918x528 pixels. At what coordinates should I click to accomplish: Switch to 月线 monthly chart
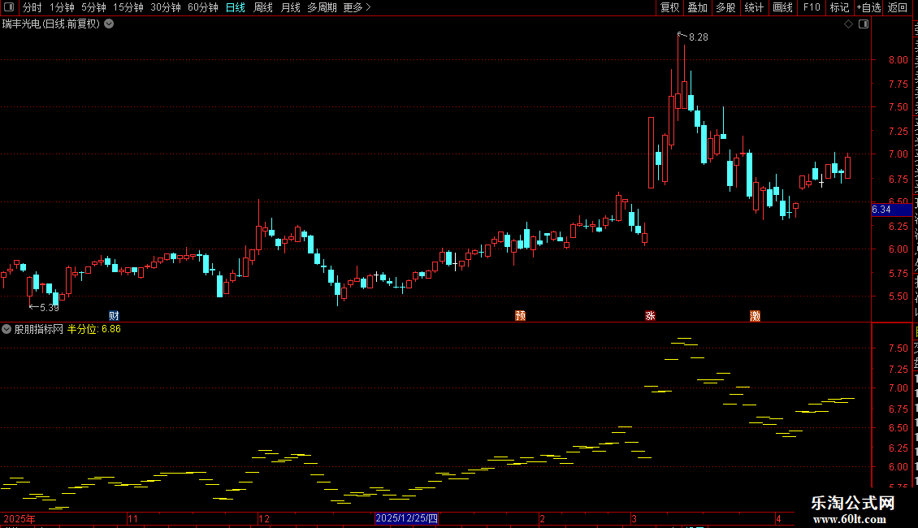[290, 7]
